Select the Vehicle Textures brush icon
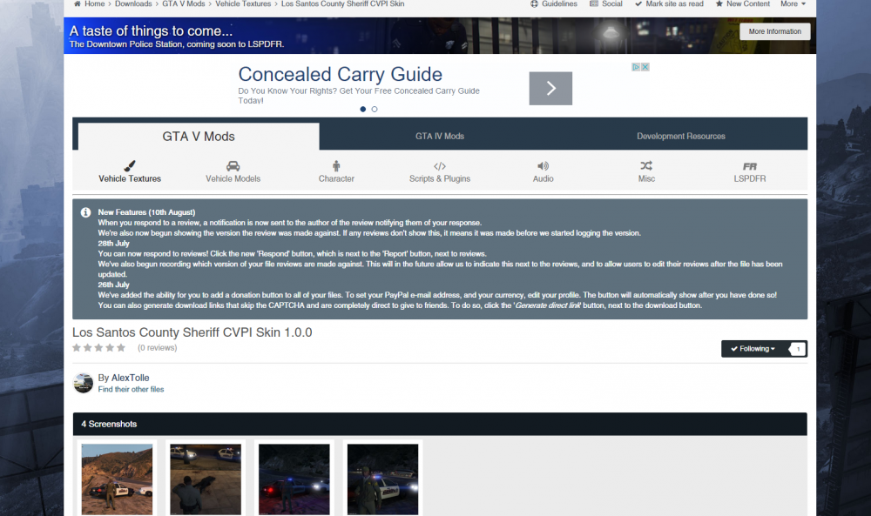The image size is (871, 516). 129,164
